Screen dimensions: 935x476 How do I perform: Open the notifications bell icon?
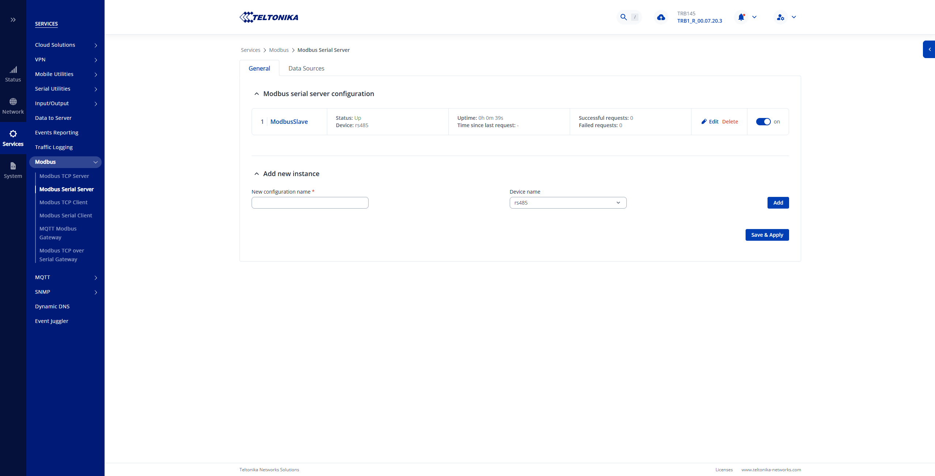(x=741, y=17)
